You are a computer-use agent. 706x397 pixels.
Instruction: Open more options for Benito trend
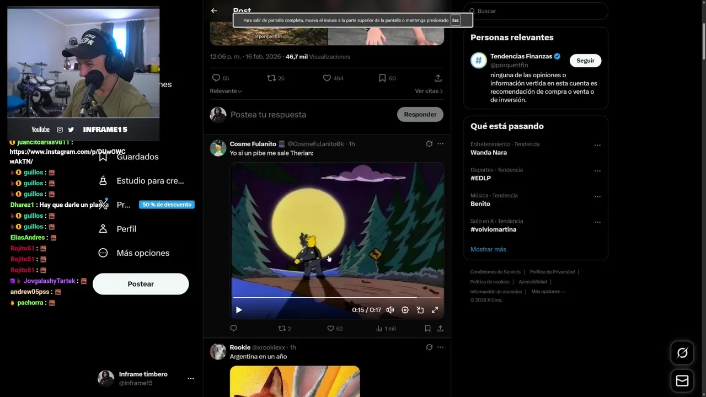pyautogui.click(x=597, y=196)
